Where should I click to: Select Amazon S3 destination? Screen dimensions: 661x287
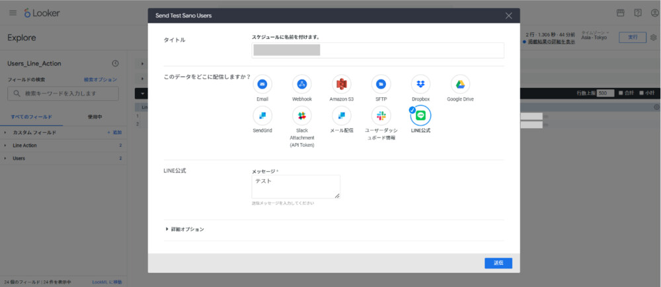tap(342, 84)
